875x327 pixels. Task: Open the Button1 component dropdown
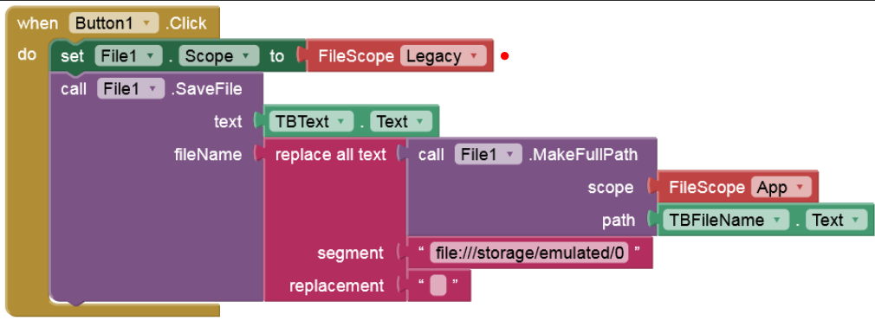coord(113,23)
